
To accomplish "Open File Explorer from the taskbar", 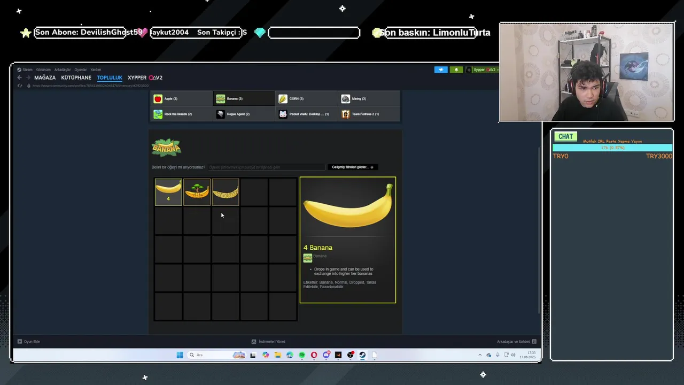I will point(278,355).
